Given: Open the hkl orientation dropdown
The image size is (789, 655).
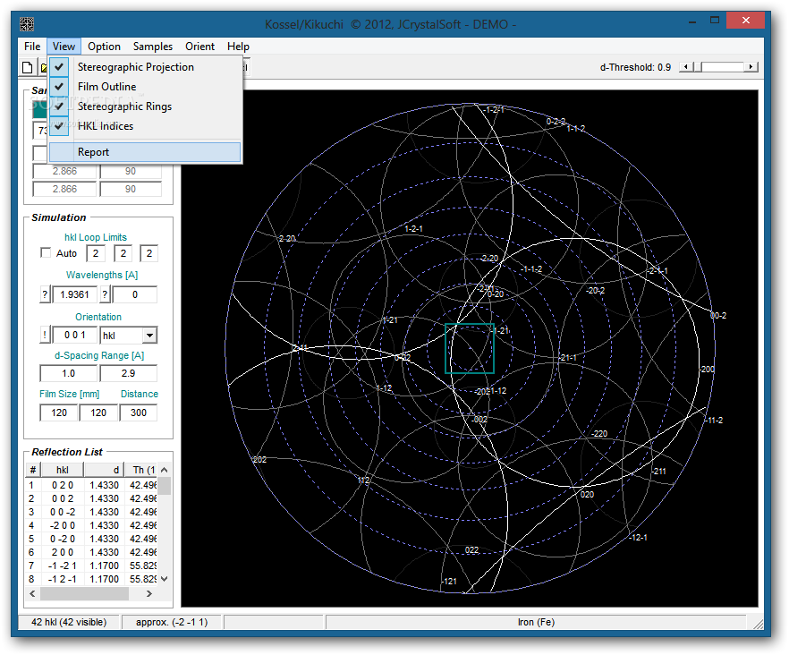Looking at the screenshot, I should point(149,336).
